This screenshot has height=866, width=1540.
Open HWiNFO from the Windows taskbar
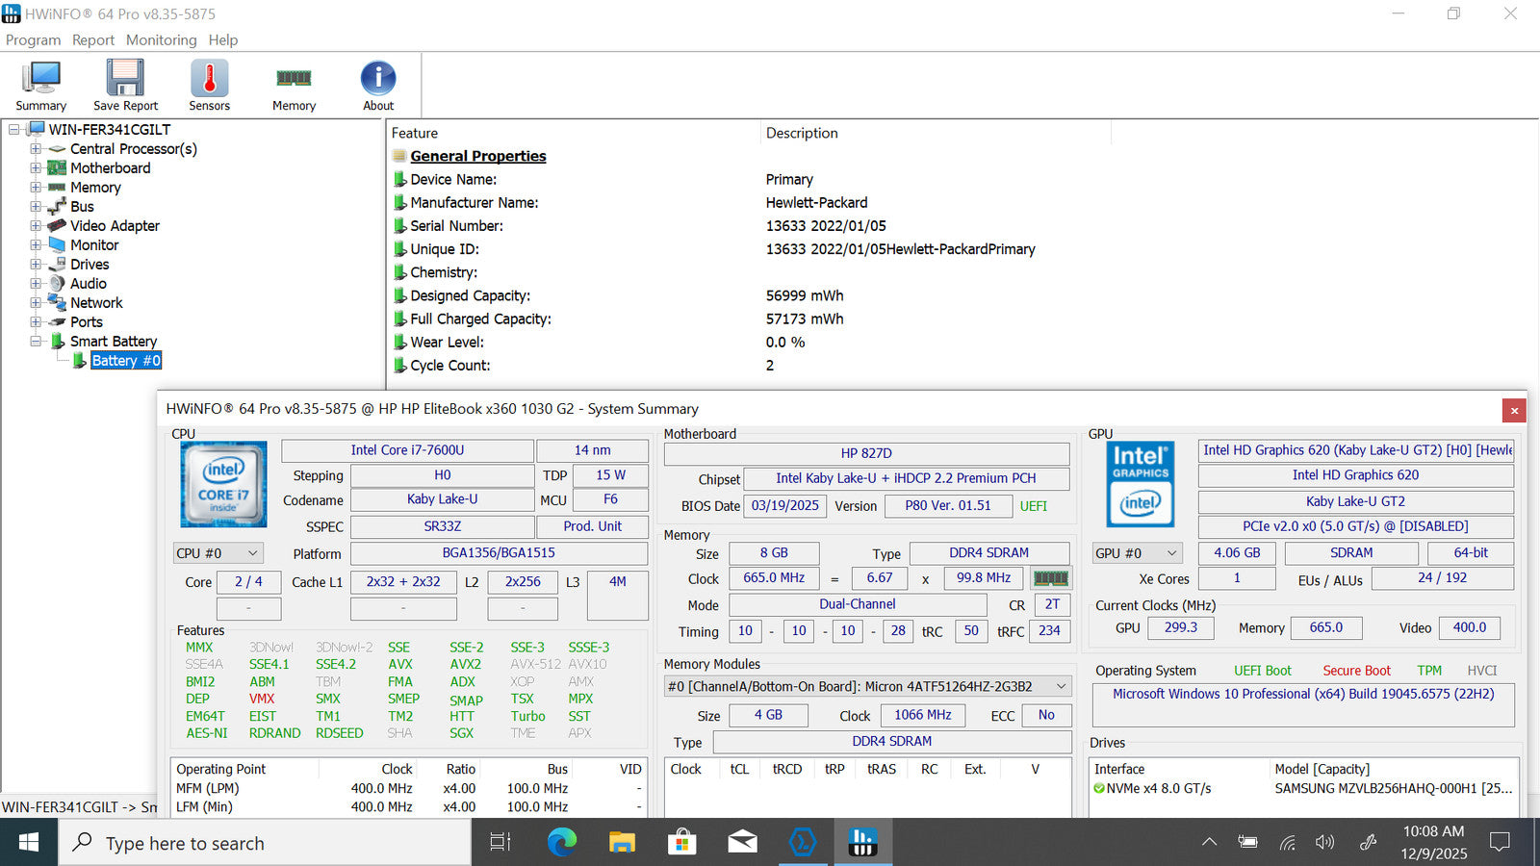[x=862, y=843]
